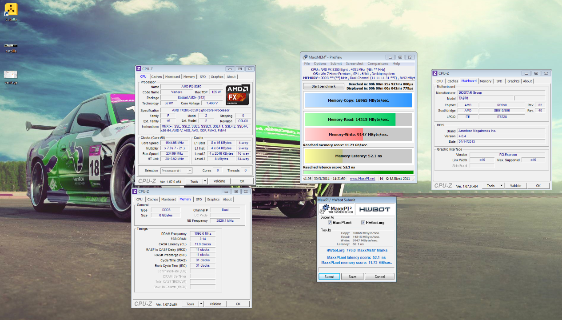Click the CPU-Z icon in the Memory window title
This screenshot has height=320, width=562.
[135, 192]
